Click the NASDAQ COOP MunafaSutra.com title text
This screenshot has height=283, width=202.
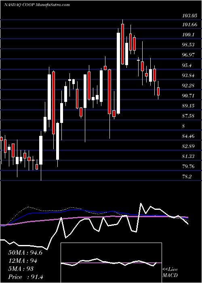[37, 5]
